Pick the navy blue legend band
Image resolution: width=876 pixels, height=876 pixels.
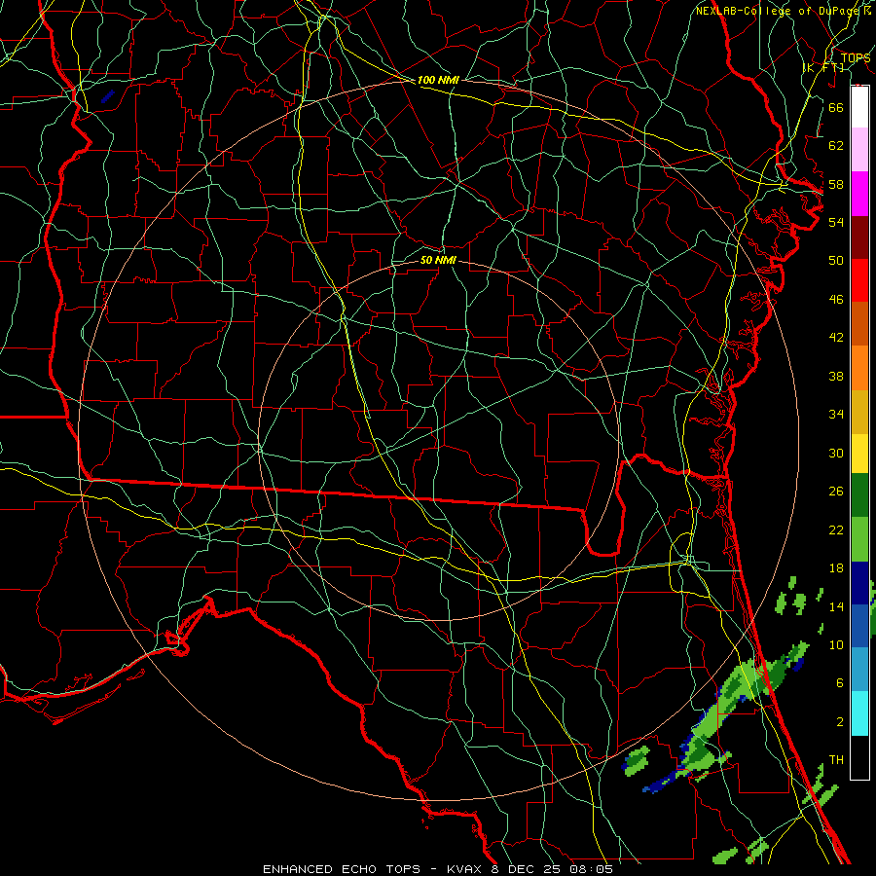[x=859, y=583]
